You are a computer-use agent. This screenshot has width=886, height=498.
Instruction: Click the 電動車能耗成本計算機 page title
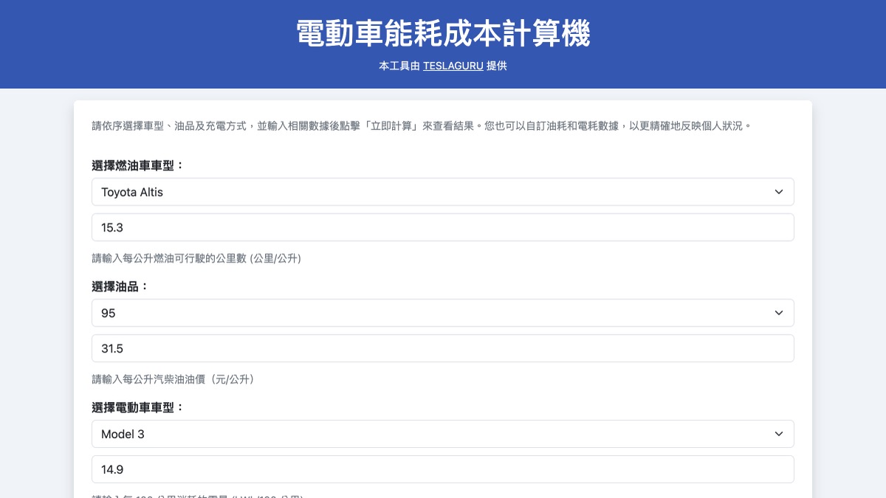click(x=443, y=34)
